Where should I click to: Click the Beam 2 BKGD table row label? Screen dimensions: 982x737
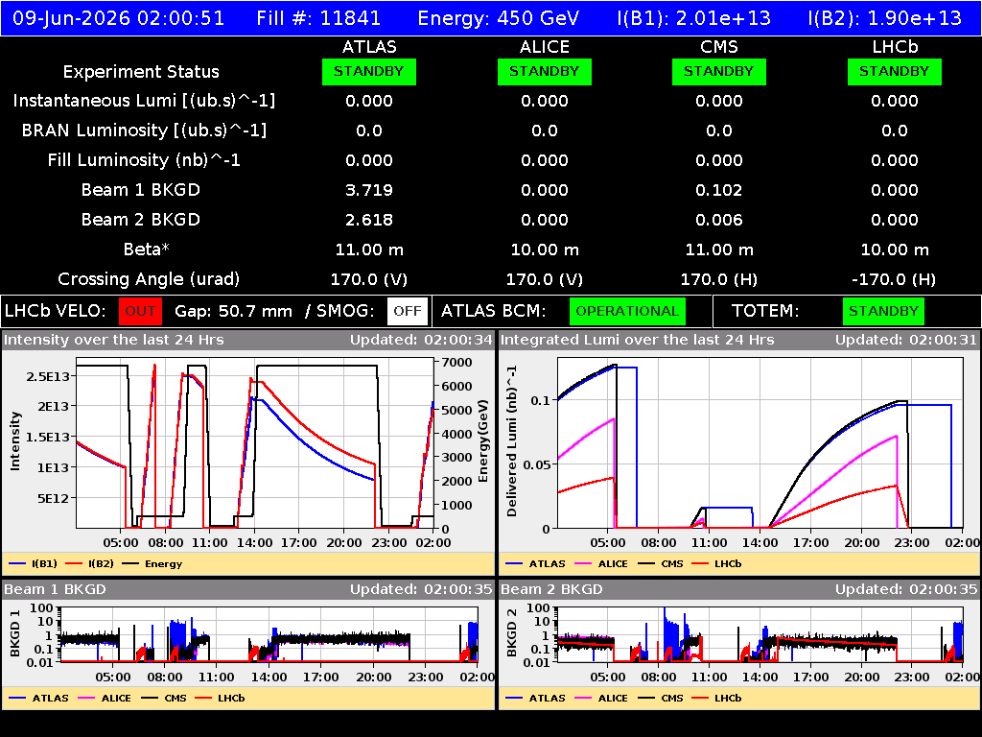[141, 220]
